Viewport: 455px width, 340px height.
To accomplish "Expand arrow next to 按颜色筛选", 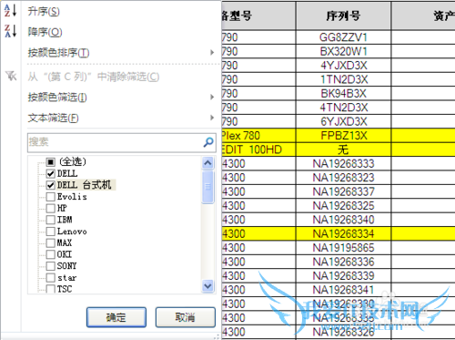I will point(212,97).
